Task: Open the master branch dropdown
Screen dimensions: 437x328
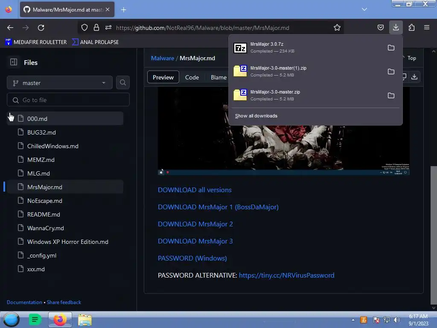Action: point(60,83)
